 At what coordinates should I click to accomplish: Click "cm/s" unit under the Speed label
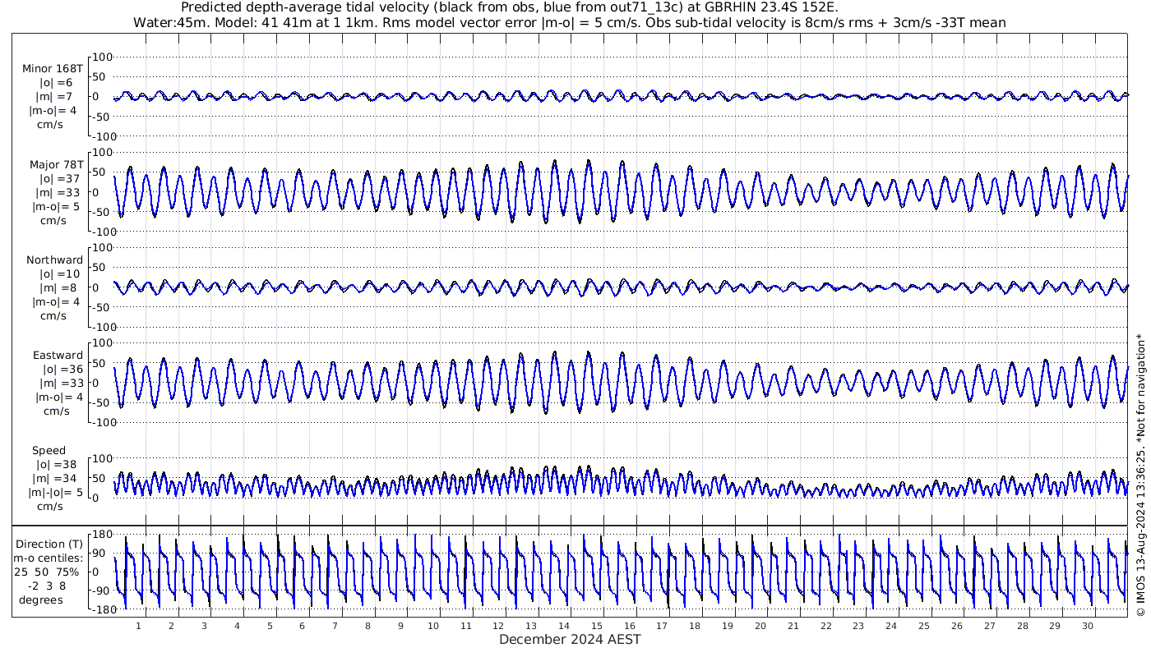pyautogui.click(x=49, y=507)
